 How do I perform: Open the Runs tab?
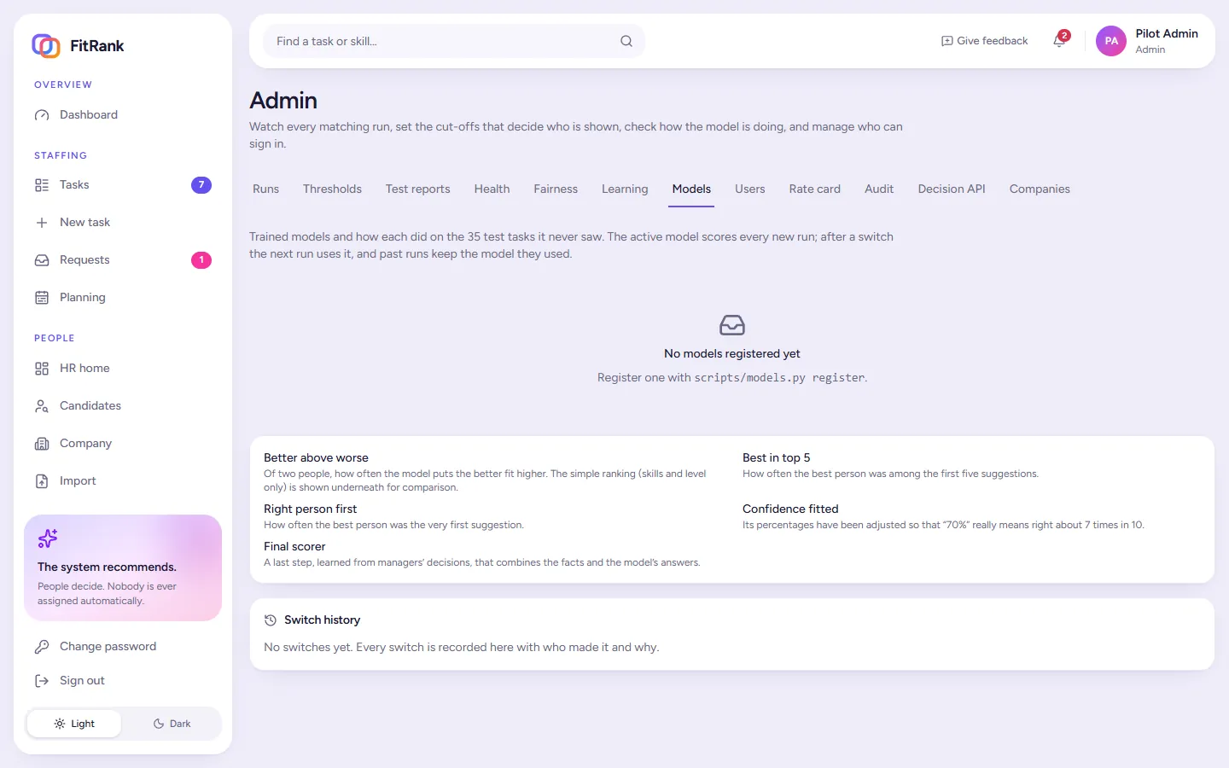pos(266,189)
